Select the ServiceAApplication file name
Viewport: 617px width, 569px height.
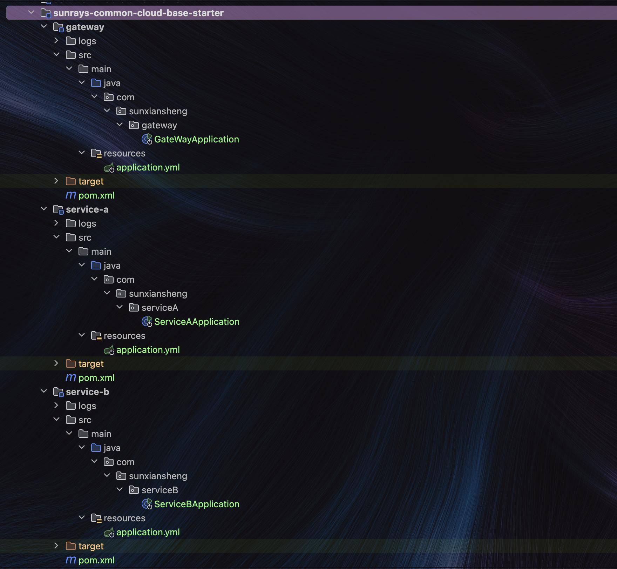tap(197, 322)
